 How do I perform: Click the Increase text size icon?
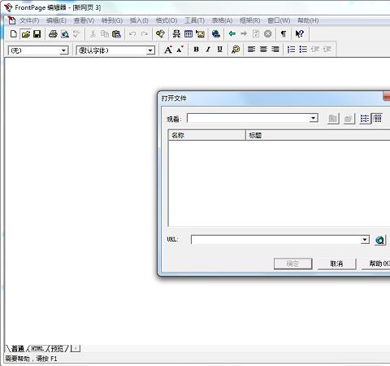168,50
